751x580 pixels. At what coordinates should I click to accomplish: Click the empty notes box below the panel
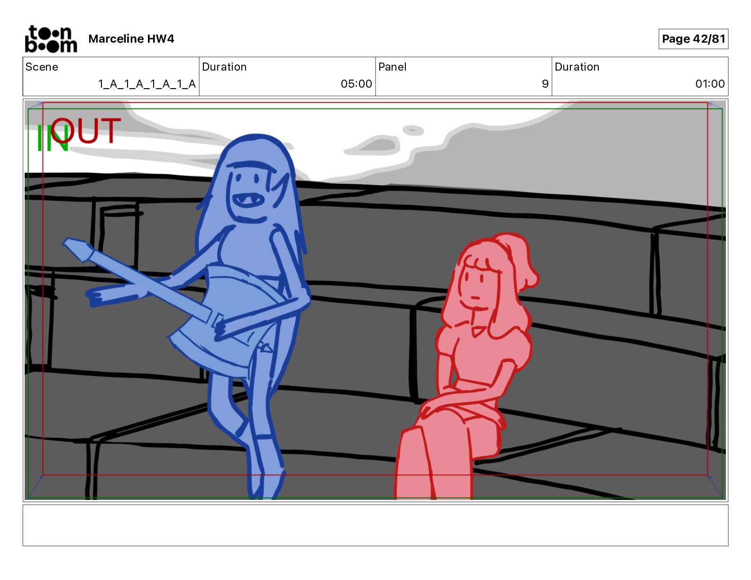pyautogui.click(x=375, y=526)
